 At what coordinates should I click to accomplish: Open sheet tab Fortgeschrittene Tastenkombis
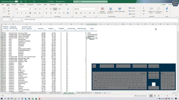click(38, 93)
